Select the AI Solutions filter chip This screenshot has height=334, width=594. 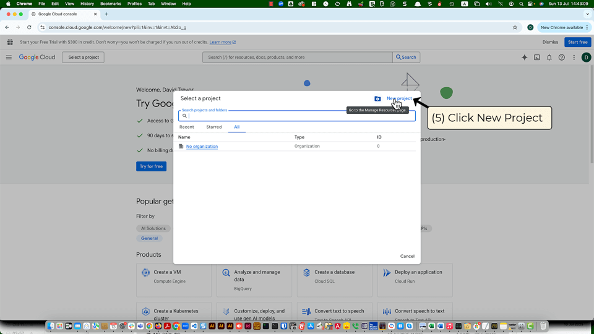pyautogui.click(x=153, y=228)
